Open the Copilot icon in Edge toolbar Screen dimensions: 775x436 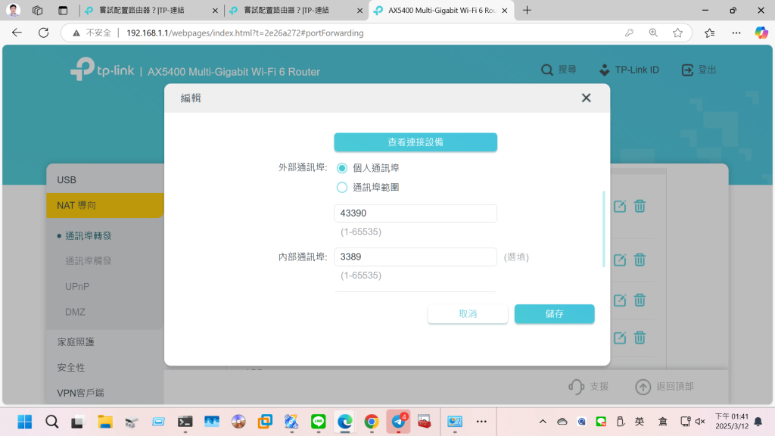click(x=761, y=33)
